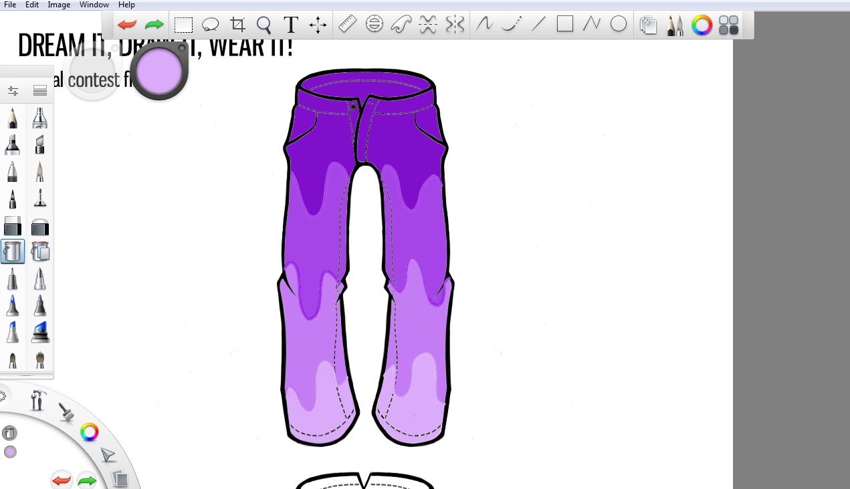Screen dimensions: 850x489
Task: Select the pointed Paintbrush
Action: click(x=40, y=172)
